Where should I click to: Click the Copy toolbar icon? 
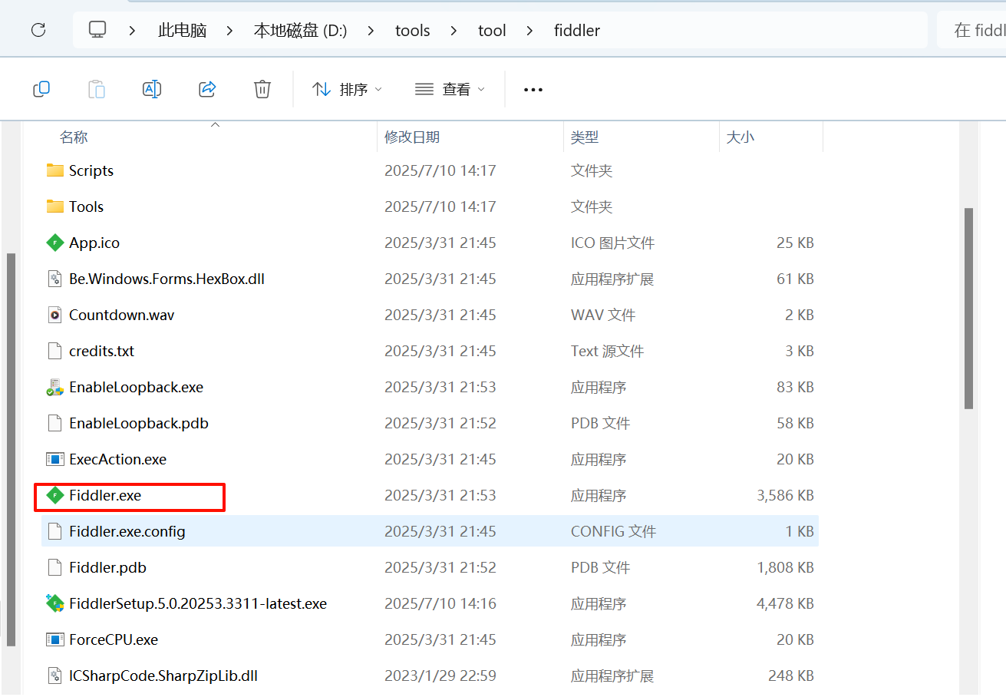point(41,89)
